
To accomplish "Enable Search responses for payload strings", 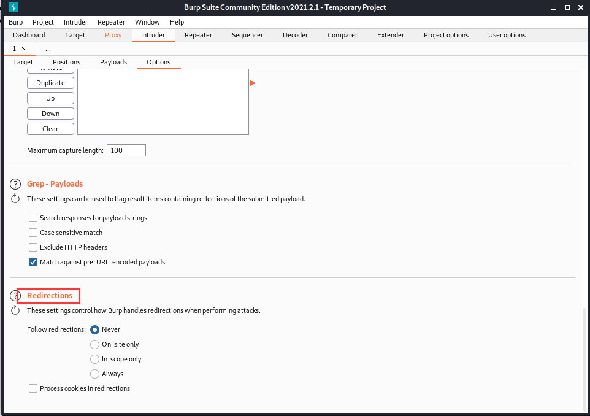I will tap(33, 218).
